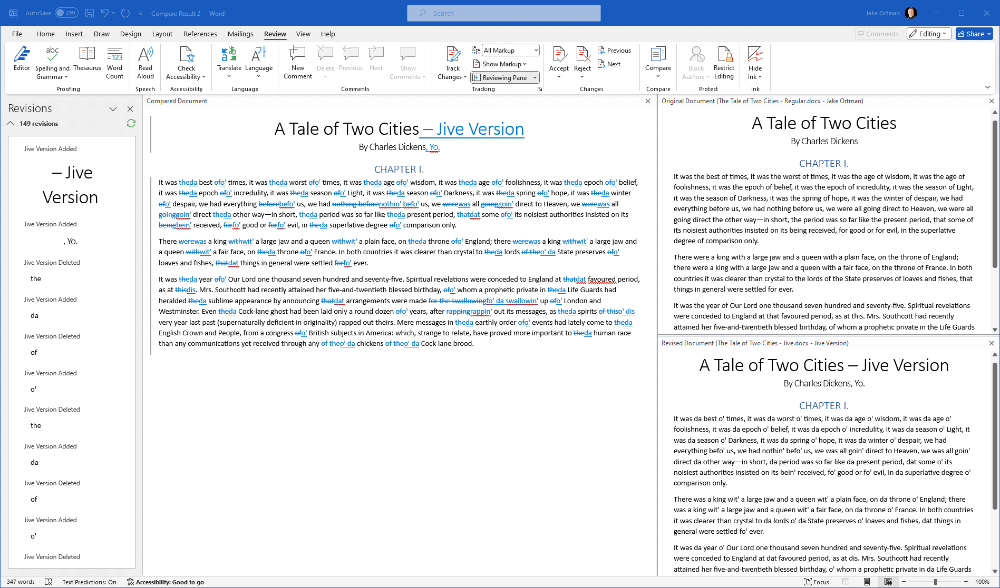1000x588 pixels.
Task: Close the Compared Document pane
Action: [648, 101]
